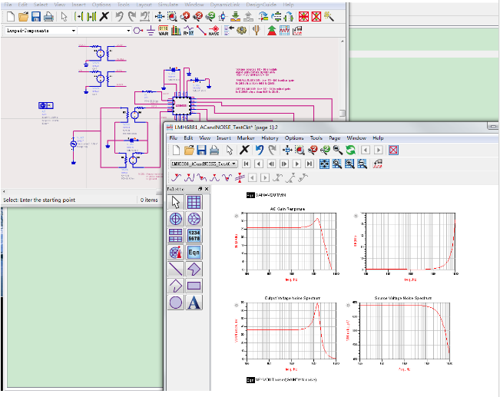Viewport: 500px width, 397px height.
Task: Click green refresh icon in data display toolbar
Action: (350, 150)
